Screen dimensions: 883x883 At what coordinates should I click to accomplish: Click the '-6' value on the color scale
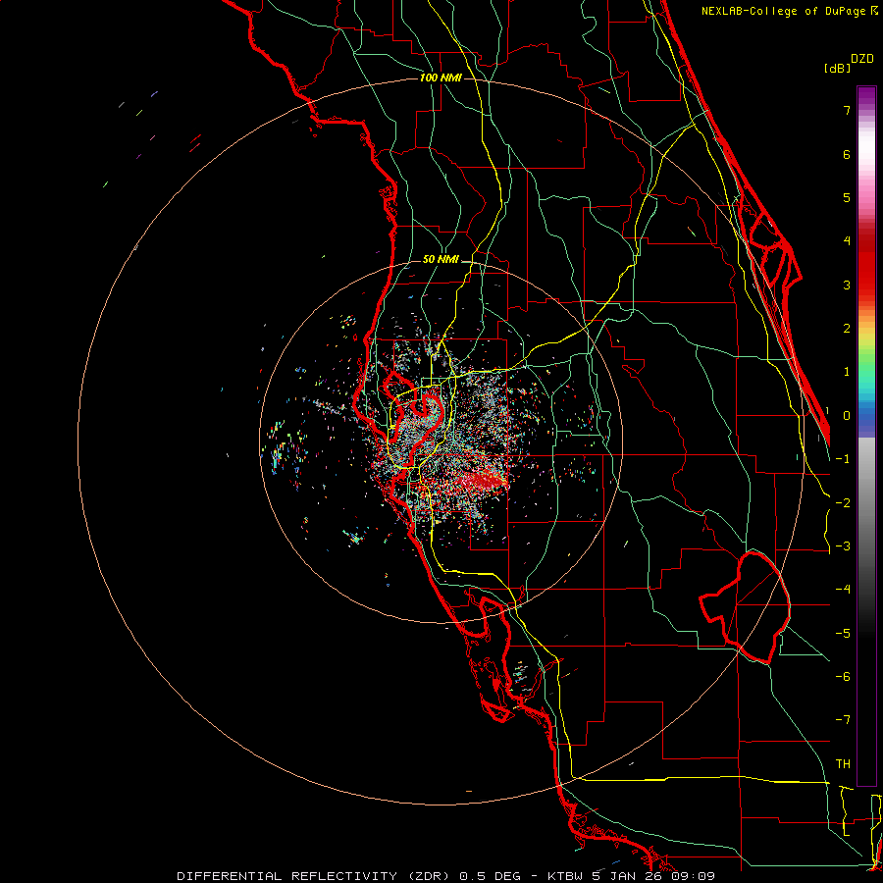coord(843,677)
